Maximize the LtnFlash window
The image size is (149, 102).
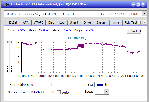(x=138, y=4)
